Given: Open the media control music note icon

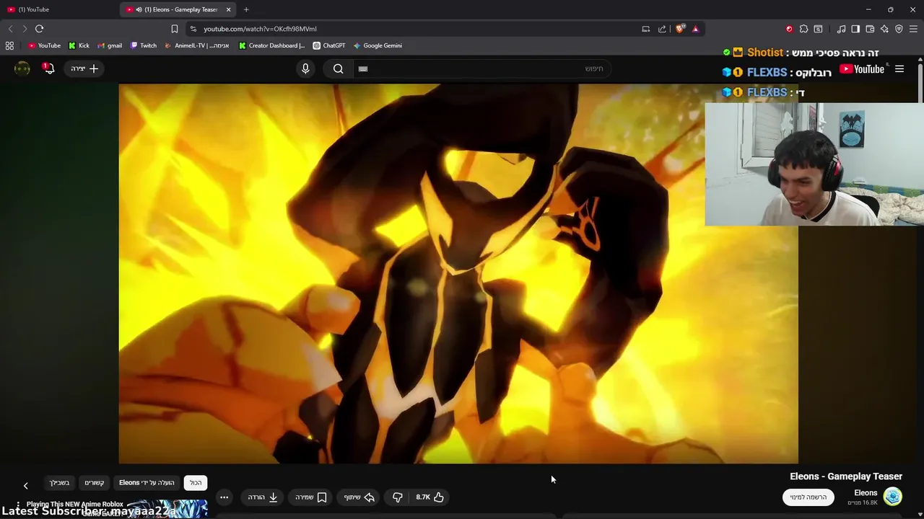Looking at the screenshot, I should (x=841, y=29).
